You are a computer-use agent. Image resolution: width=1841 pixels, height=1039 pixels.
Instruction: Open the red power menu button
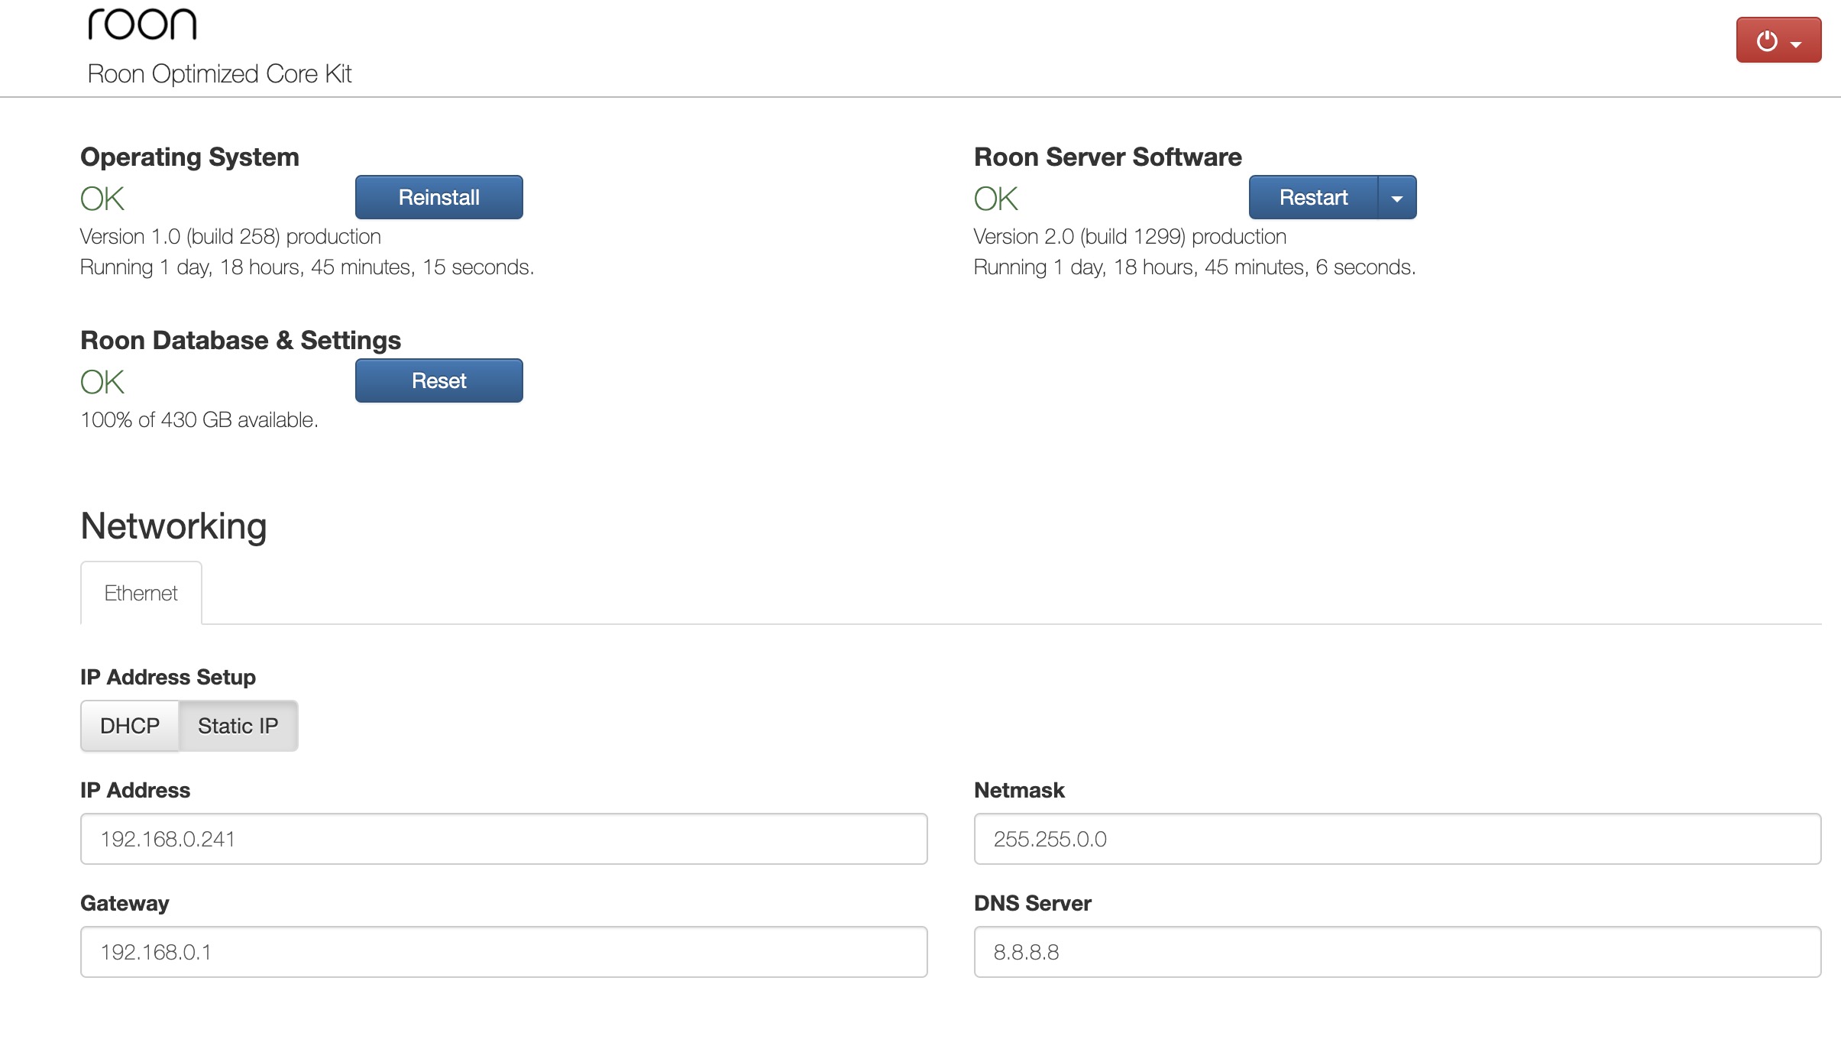click(x=1778, y=40)
